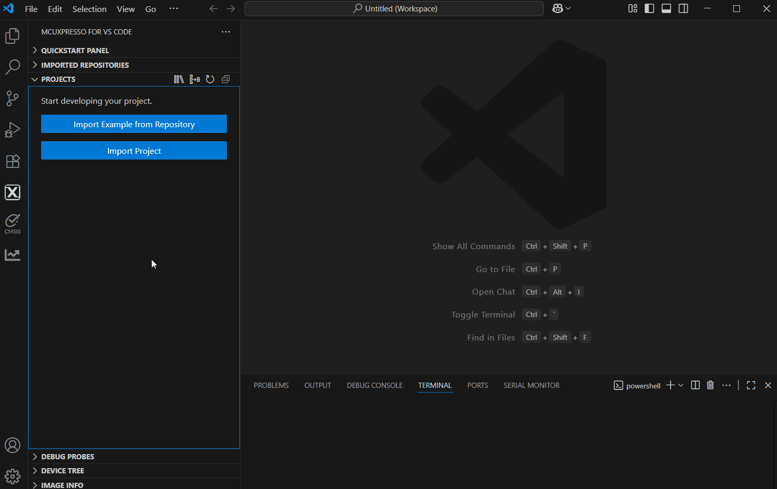Open the MCUXpresso extension sidebar icon
This screenshot has height=489, width=777.
(x=13, y=192)
